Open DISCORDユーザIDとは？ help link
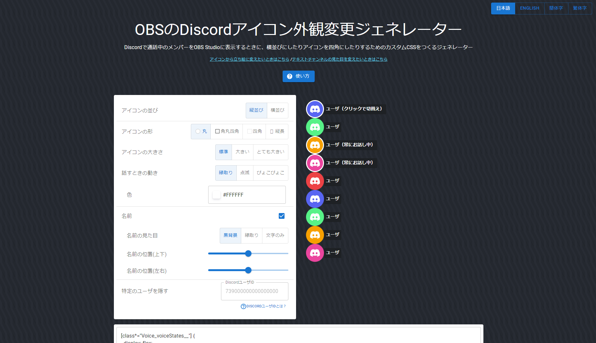 [263, 306]
